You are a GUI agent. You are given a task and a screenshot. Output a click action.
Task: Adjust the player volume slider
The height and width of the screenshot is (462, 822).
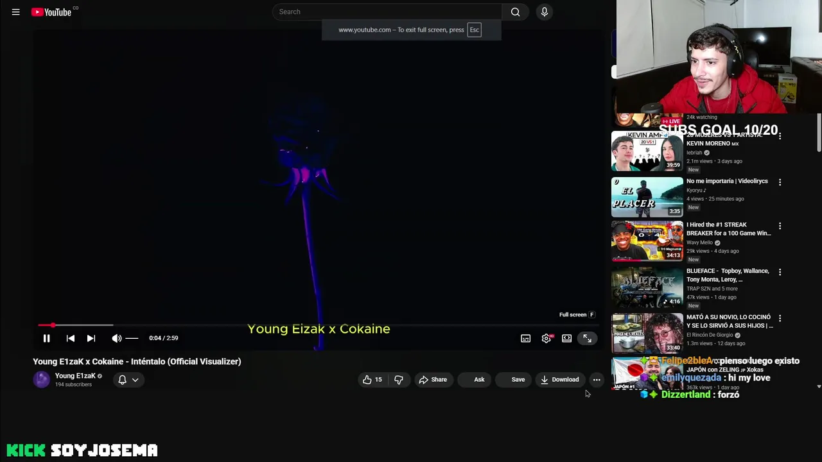click(x=132, y=338)
